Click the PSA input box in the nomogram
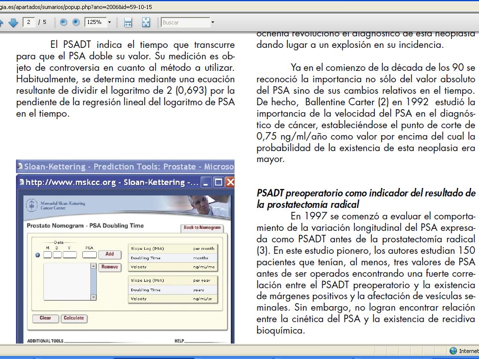 pyautogui.click(x=89, y=255)
